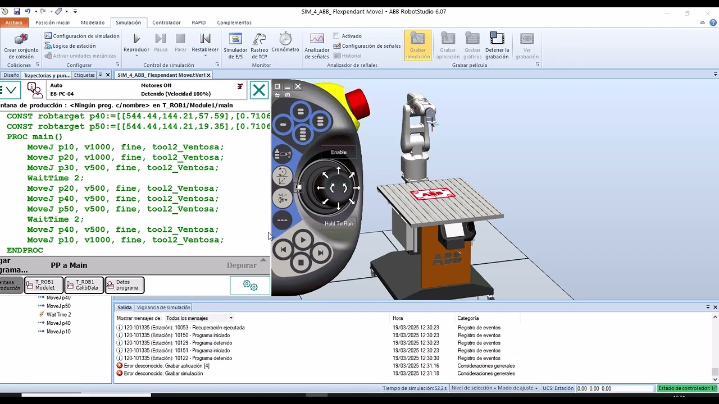
Task: Open the T_ROB1 CalibData task button
Action: pyautogui.click(x=84, y=285)
